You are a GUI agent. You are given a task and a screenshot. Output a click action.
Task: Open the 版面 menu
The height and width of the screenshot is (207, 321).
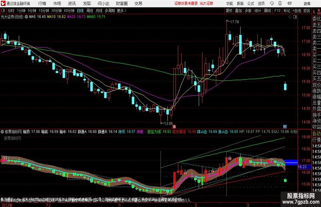coord(240,3)
